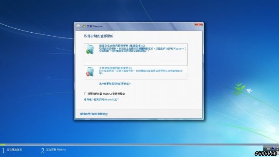This screenshot has height=157, width=279.
Task: Click the round Back arrow in the title bar
Action: (x=78, y=26)
